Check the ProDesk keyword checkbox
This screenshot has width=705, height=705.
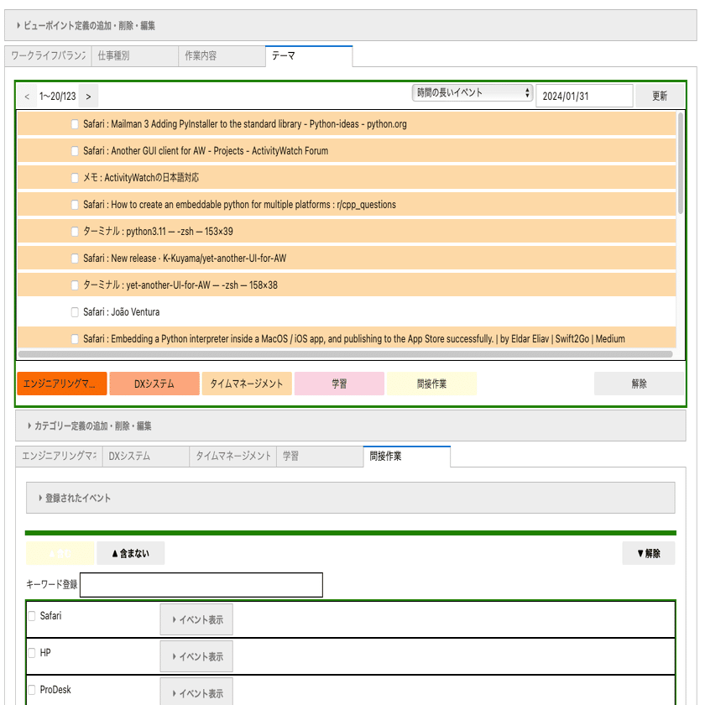click(x=32, y=690)
